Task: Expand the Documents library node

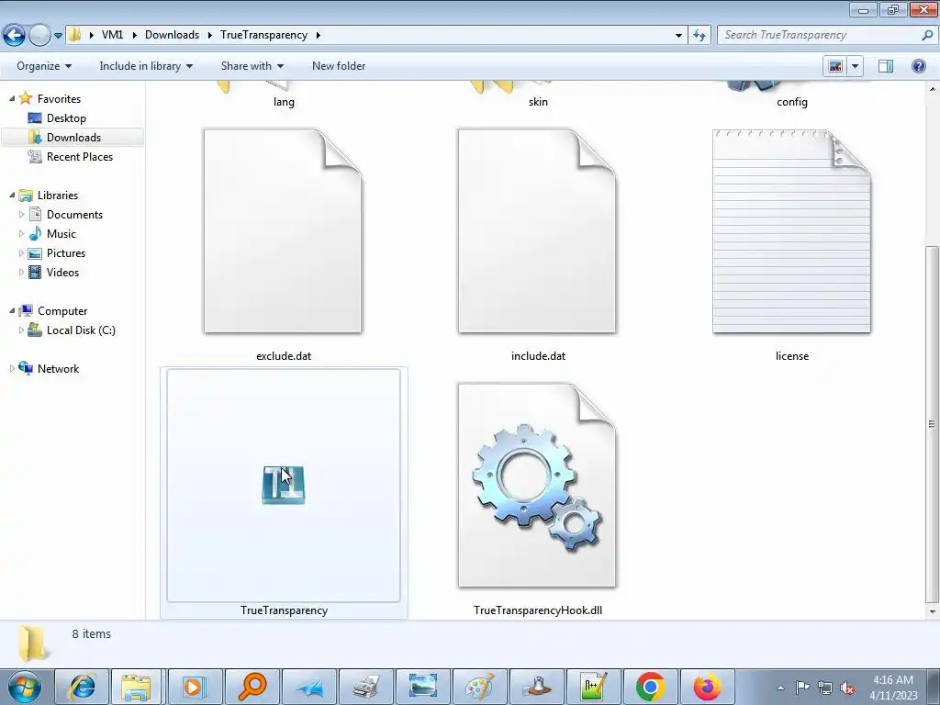Action: point(22,214)
